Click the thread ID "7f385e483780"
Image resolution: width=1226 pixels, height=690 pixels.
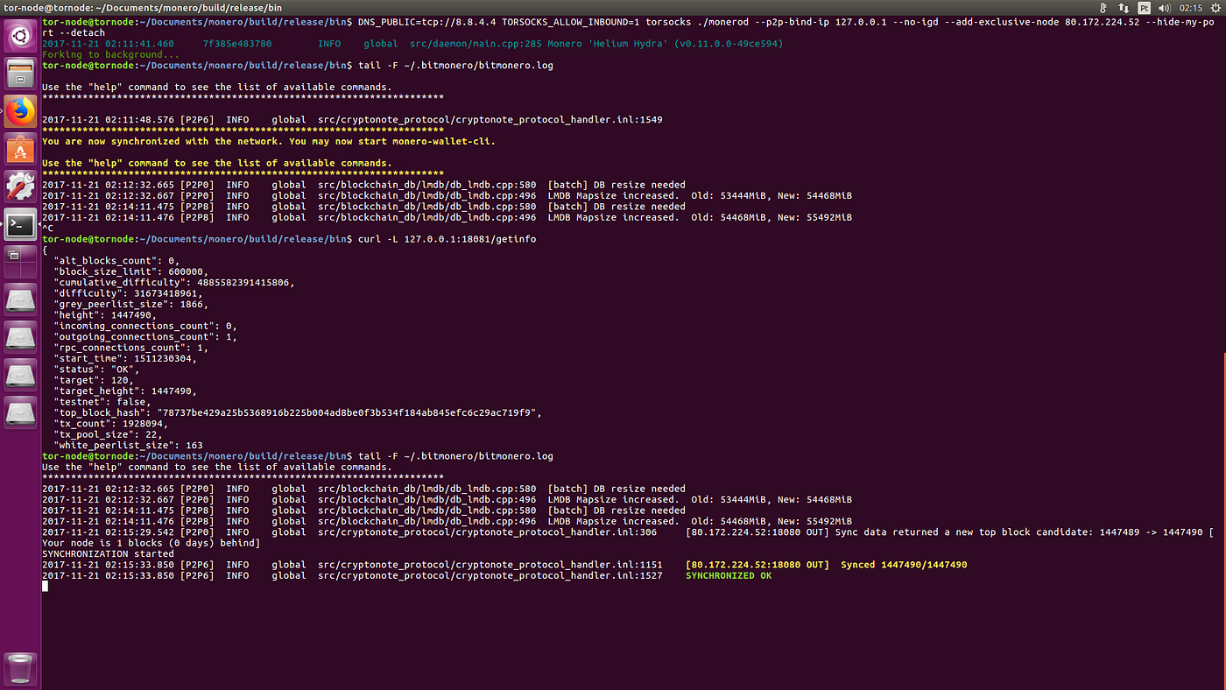coord(237,44)
